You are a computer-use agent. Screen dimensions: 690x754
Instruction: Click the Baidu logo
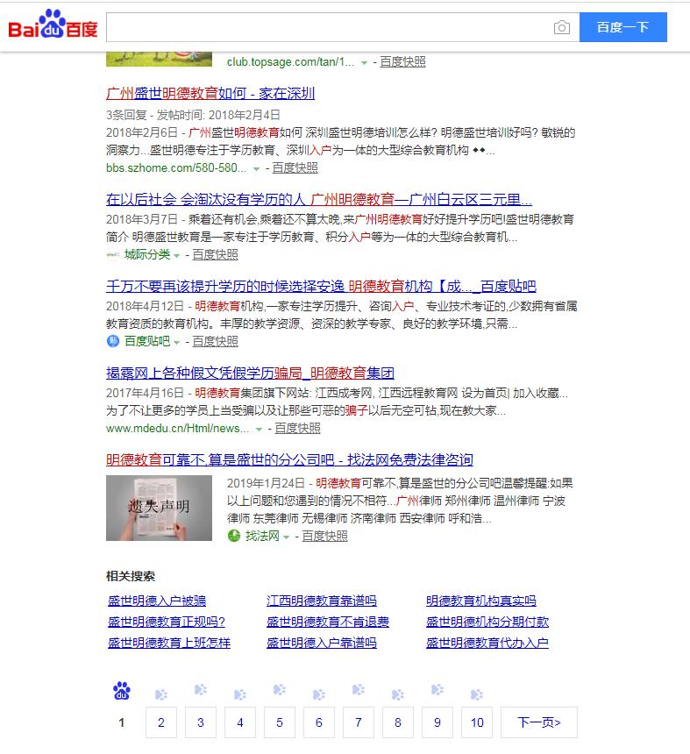tap(53, 24)
